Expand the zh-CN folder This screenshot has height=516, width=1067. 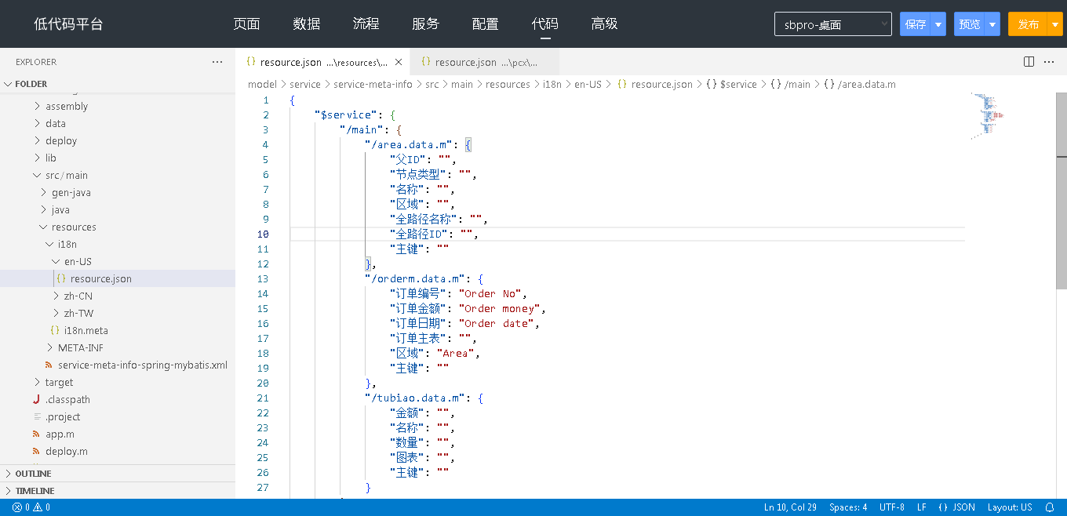click(x=78, y=296)
